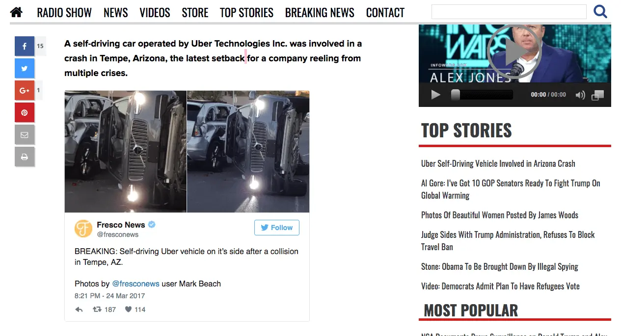The width and height of the screenshot is (621, 336).
Task: Email article using envelope icon
Action: 25,135
